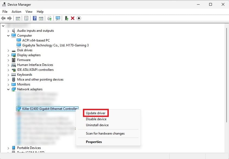
Task: Open the File menu
Action: pos(5,11)
